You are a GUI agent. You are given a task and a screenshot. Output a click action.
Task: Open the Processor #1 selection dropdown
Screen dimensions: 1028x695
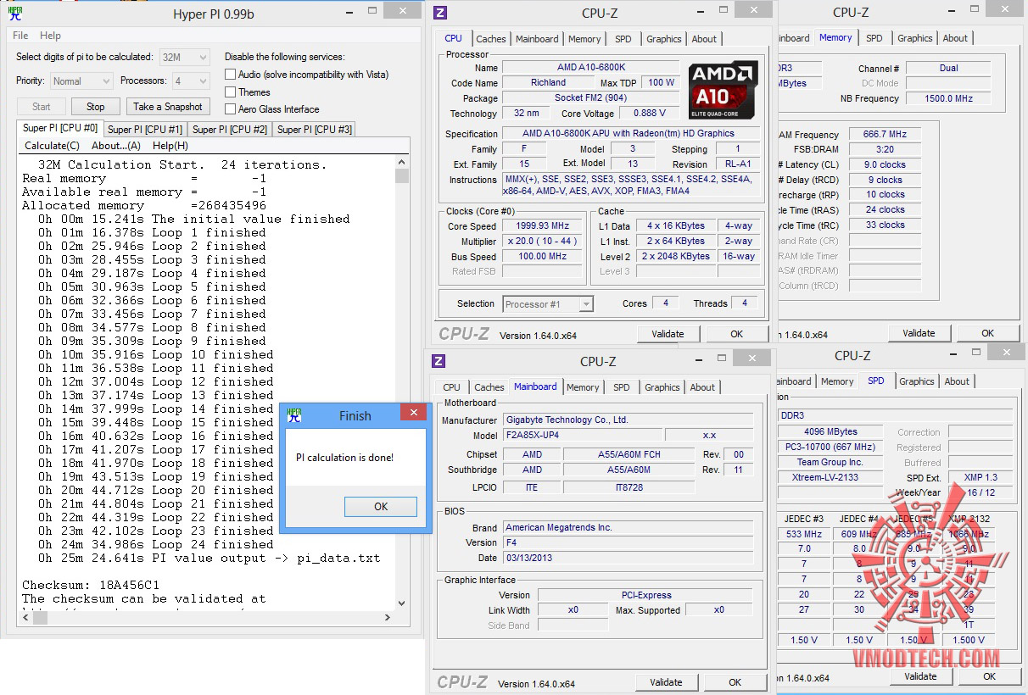tap(547, 303)
